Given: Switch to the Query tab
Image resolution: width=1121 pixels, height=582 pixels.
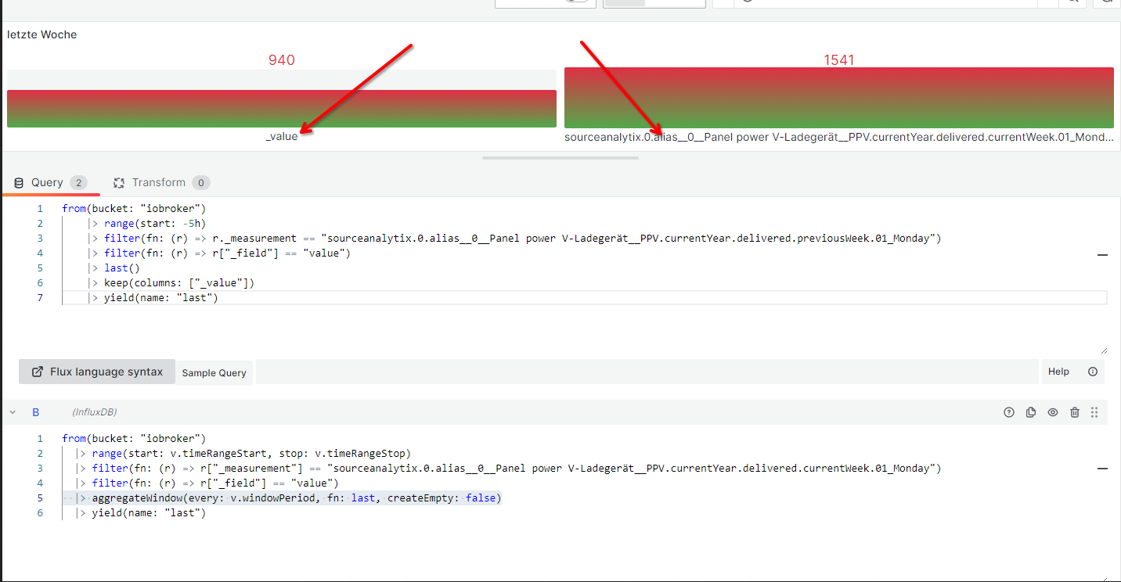Looking at the screenshot, I should click(50, 182).
